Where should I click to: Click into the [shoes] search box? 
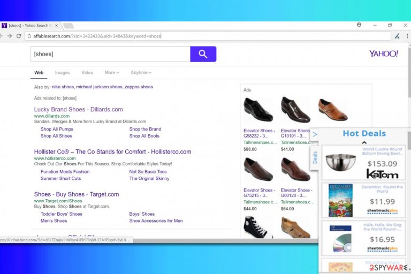110,54
